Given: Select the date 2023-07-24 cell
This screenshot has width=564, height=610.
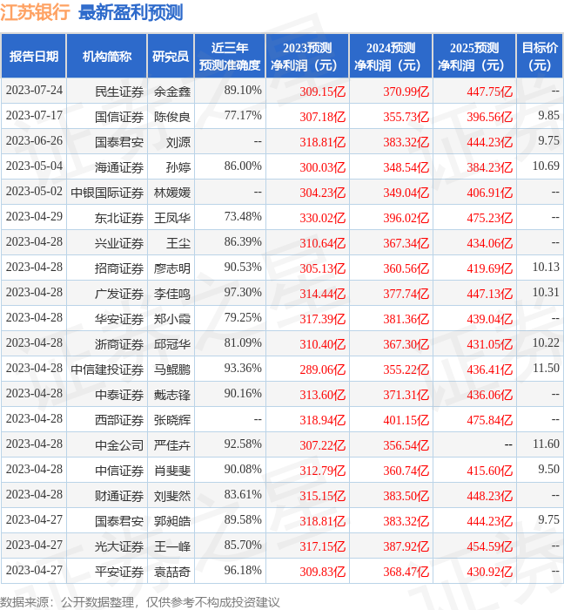Looking at the screenshot, I should click(x=34, y=91).
